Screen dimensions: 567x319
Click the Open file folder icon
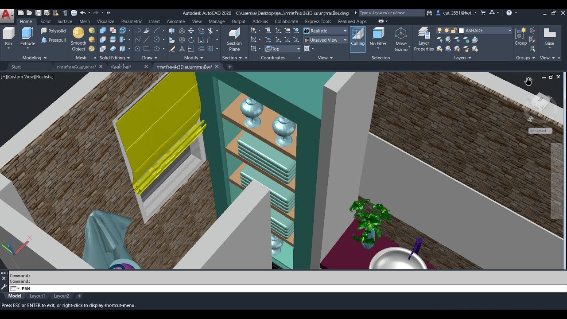tap(29, 13)
